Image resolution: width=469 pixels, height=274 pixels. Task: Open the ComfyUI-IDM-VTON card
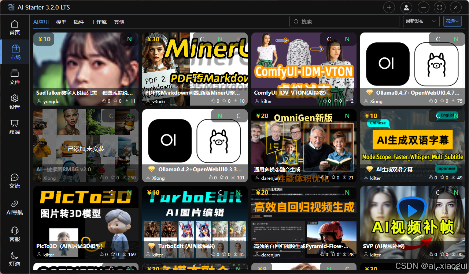click(304, 69)
